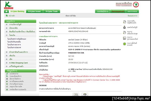Click the online transactions monitor icon
Screen dimensions: 151x101
pyautogui.click(x=124, y=38)
